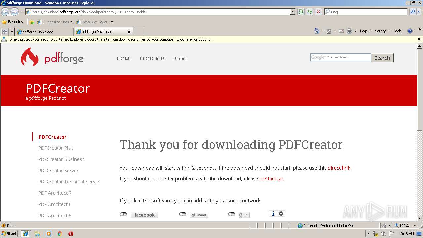This screenshot has width=423, height=238.
Task: Click the Print toolbar icon
Action: coord(349,31)
